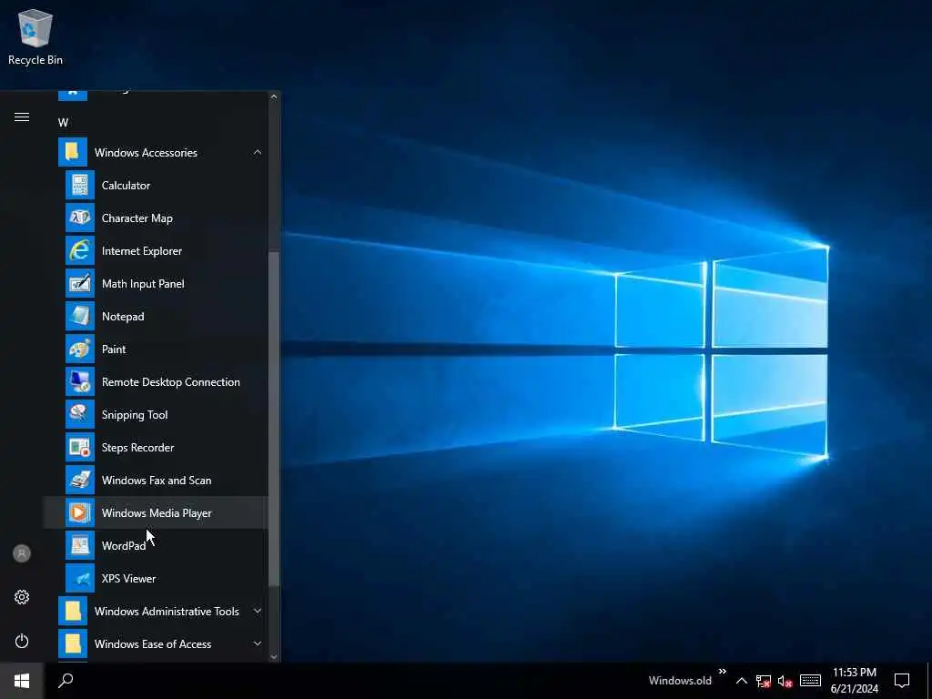Click the Windows Fax and Scan icon
The width and height of the screenshot is (932, 699).
click(x=80, y=480)
